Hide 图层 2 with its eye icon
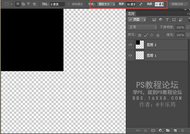The width and height of the screenshot is (190, 134). click(130, 45)
